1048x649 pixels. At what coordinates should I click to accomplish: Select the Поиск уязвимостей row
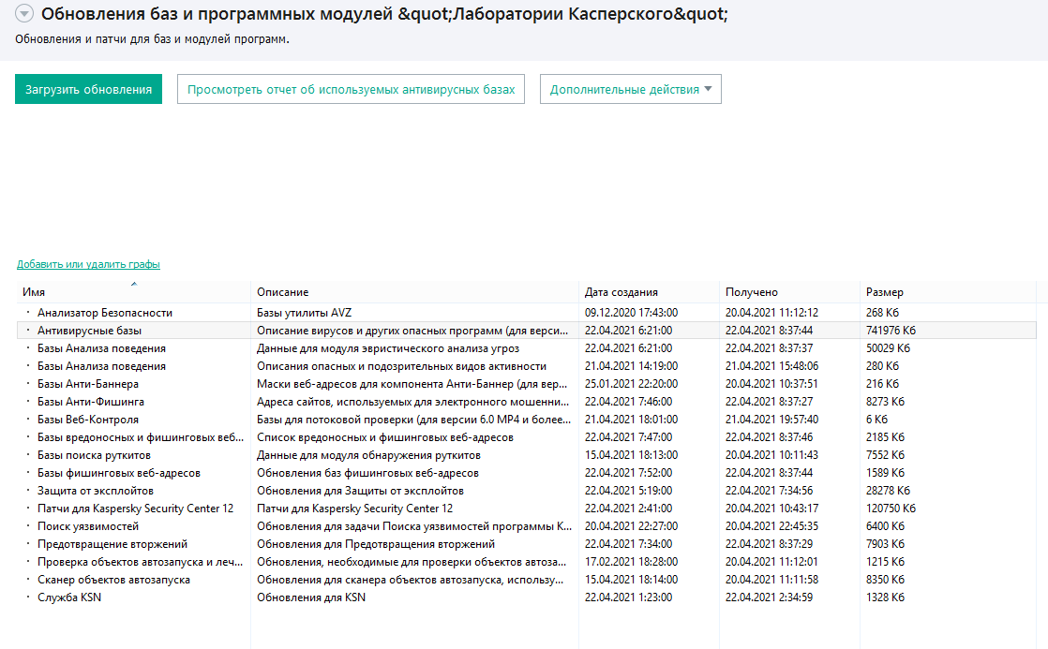tap(527, 526)
